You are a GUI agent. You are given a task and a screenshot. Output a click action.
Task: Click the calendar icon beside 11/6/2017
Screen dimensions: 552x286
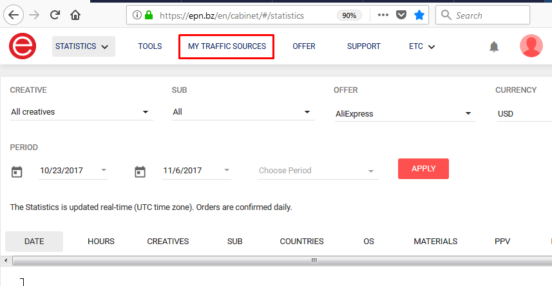(x=140, y=171)
